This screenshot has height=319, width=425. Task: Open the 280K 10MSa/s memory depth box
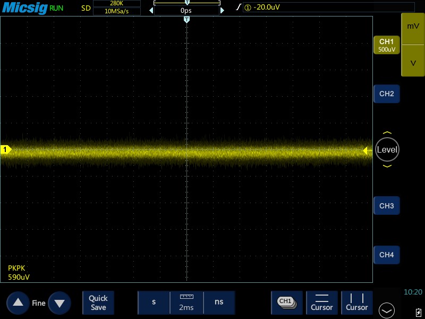coord(116,7)
